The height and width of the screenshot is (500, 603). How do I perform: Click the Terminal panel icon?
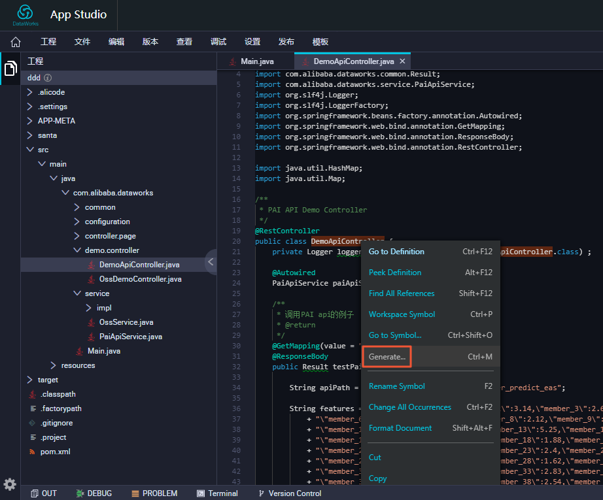201,493
